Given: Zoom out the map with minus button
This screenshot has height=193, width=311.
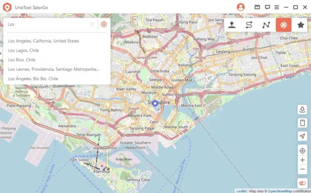Looking at the screenshot, I should point(302,169).
